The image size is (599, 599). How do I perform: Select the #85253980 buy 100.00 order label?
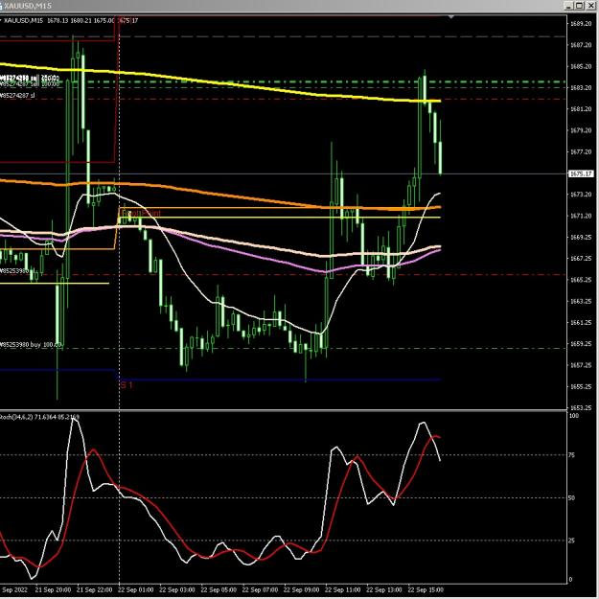[31, 345]
